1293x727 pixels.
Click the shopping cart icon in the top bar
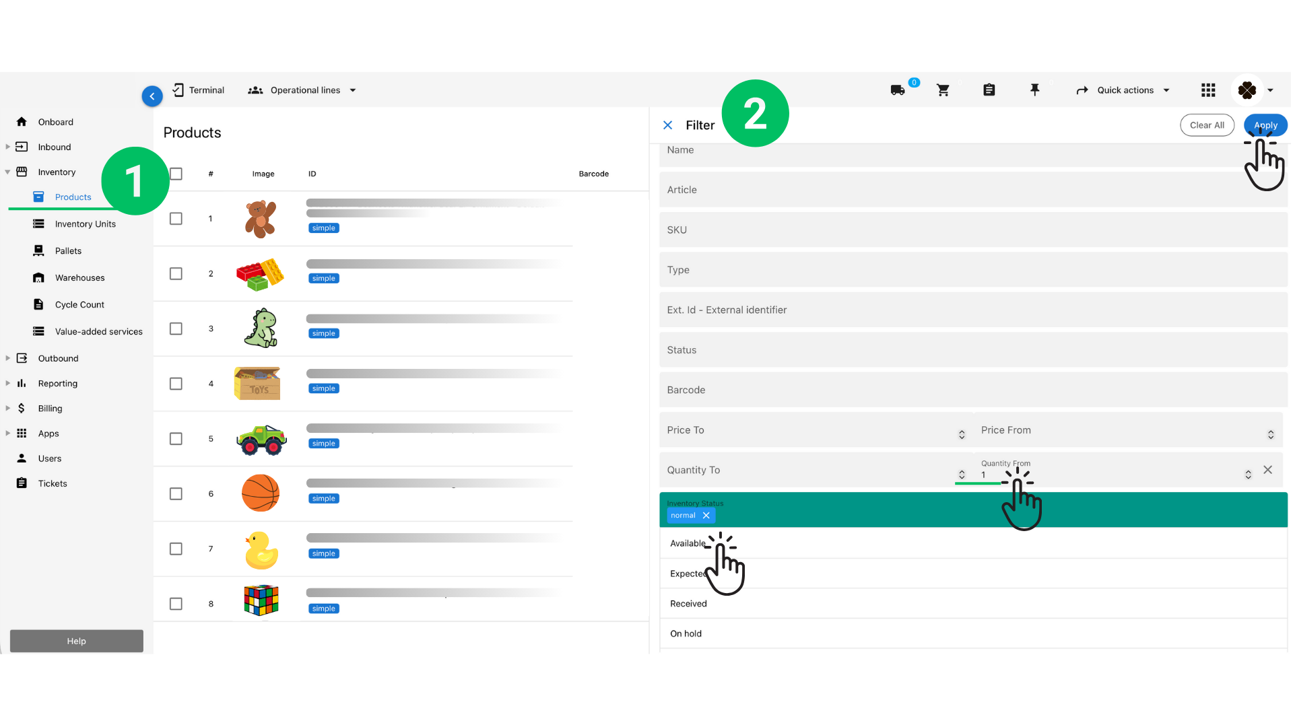click(x=943, y=90)
